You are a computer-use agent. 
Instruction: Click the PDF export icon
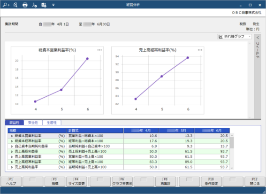(34, 5)
